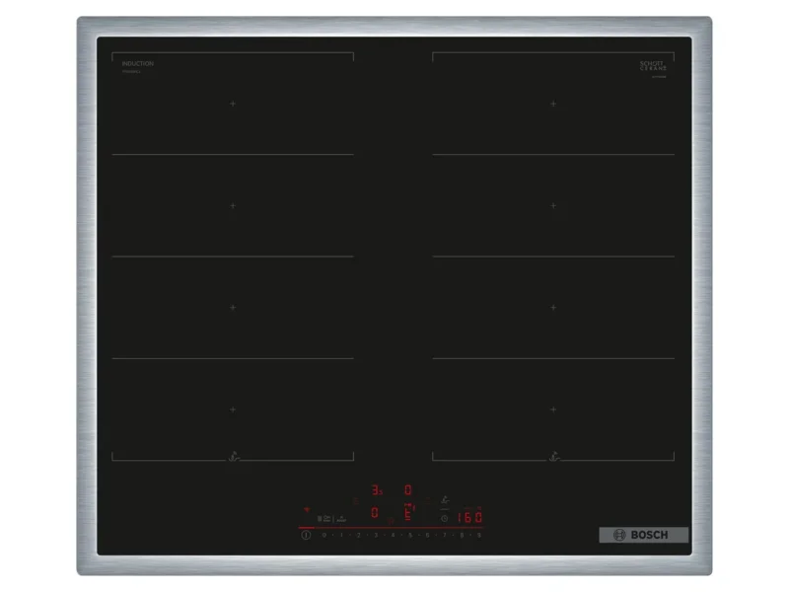The height and width of the screenshot is (592, 789).
Task: Click the BOSCH logo badge
Action: click(644, 535)
